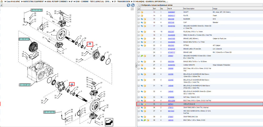Viewport: 263px width, 127px height.
Task: Open part number link 327911
Action: pyautogui.click(x=171, y=104)
